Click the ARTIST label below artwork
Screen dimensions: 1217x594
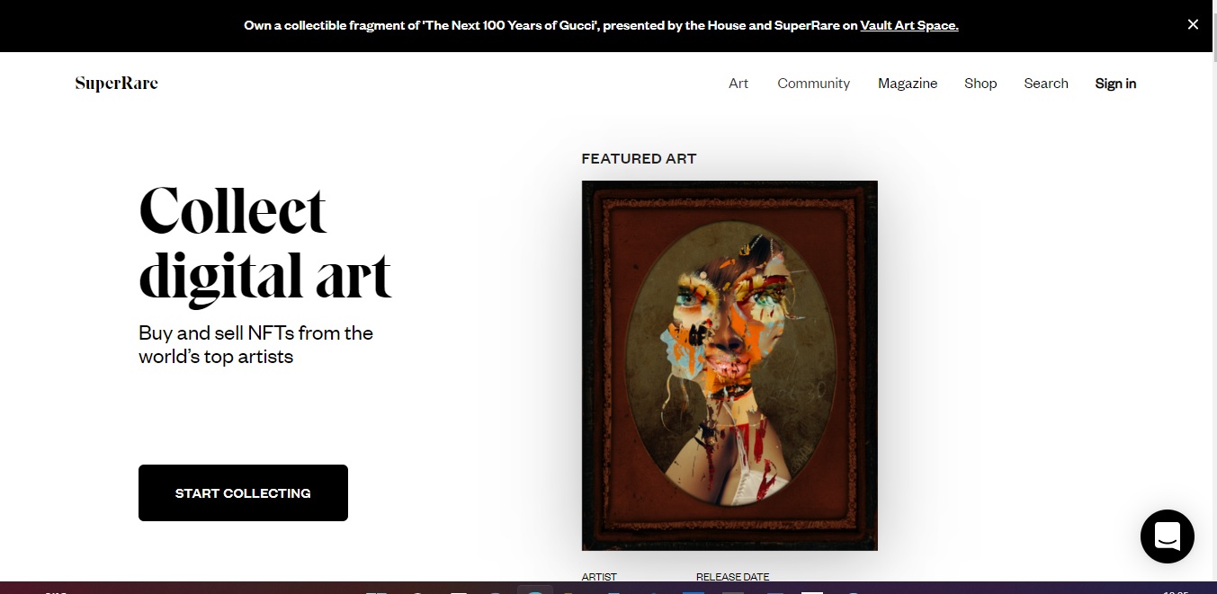[599, 577]
